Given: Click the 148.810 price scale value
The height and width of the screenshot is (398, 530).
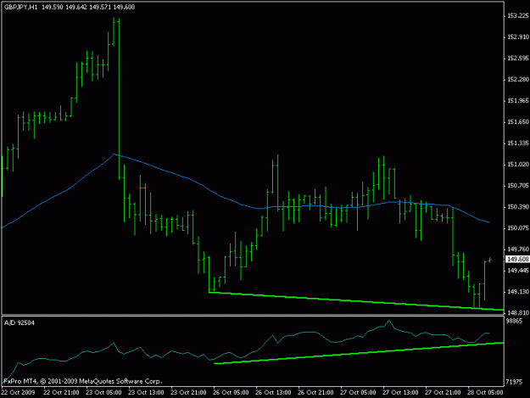Looking at the screenshot, I should click(517, 313).
